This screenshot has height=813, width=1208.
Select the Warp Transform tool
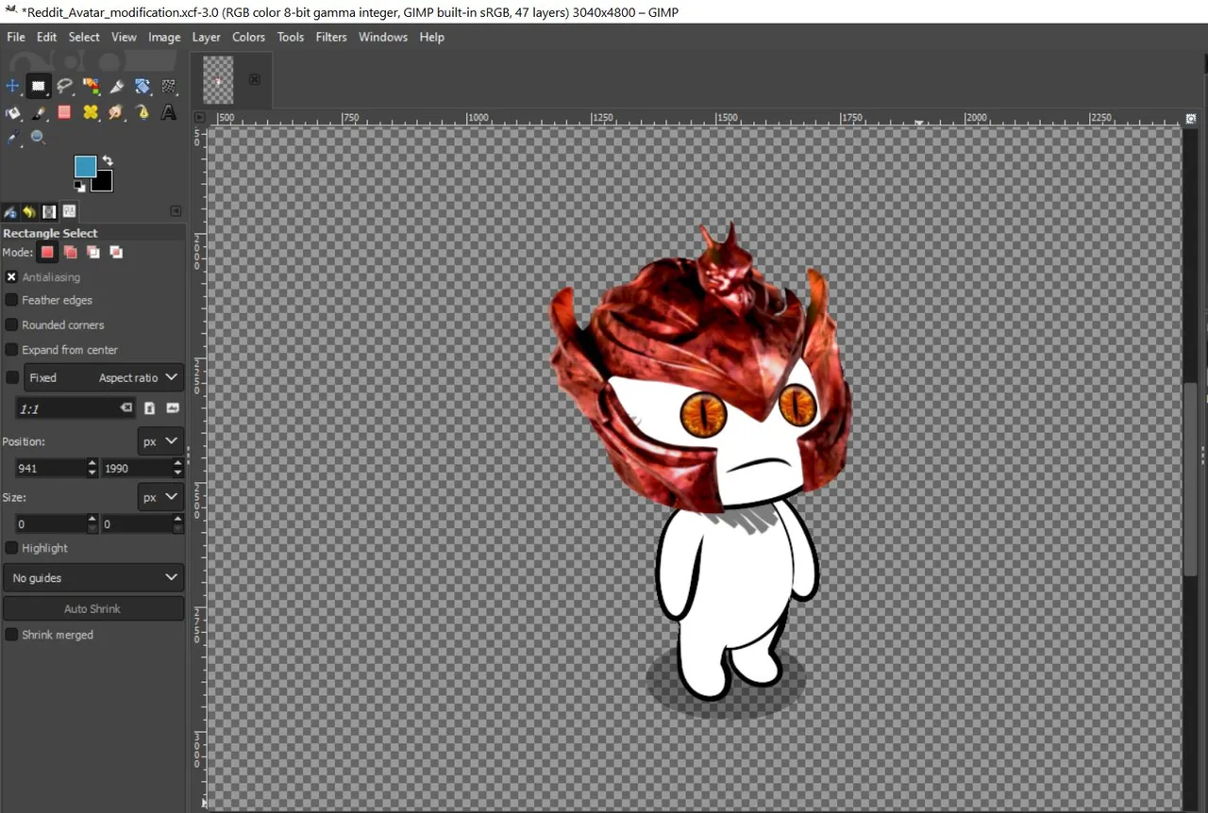click(x=169, y=86)
